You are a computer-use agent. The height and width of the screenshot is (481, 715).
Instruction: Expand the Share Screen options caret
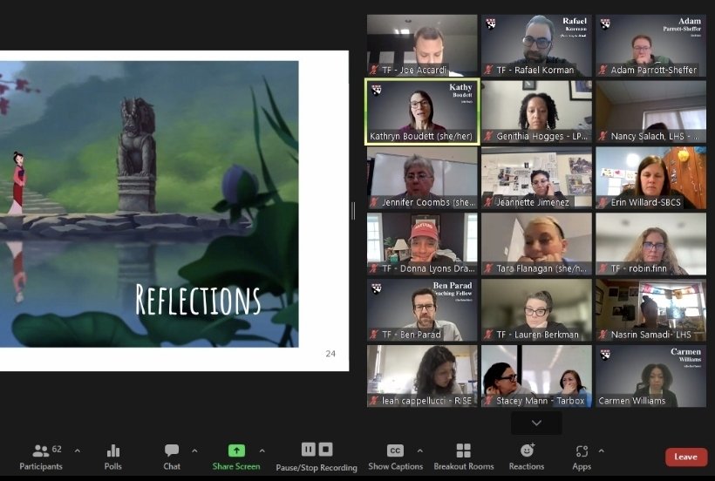pos(262,451)
